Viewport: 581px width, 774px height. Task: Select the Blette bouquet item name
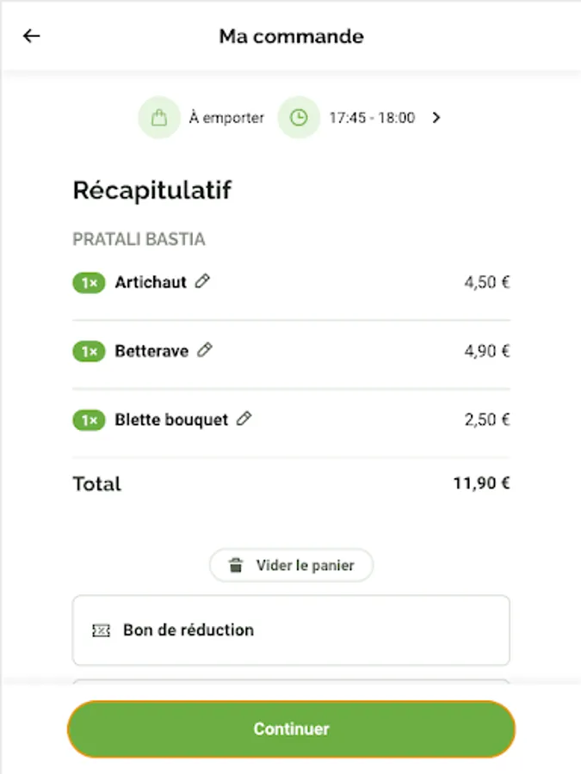(171, 420)
